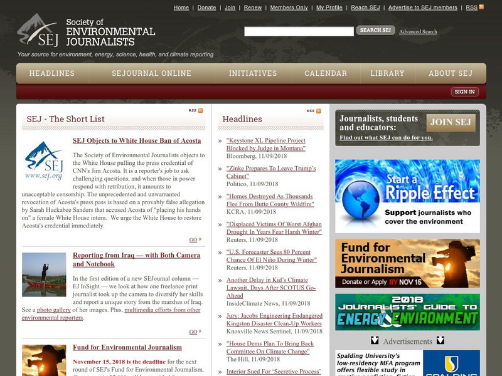Go to the Home link

[x=181, y=8]
